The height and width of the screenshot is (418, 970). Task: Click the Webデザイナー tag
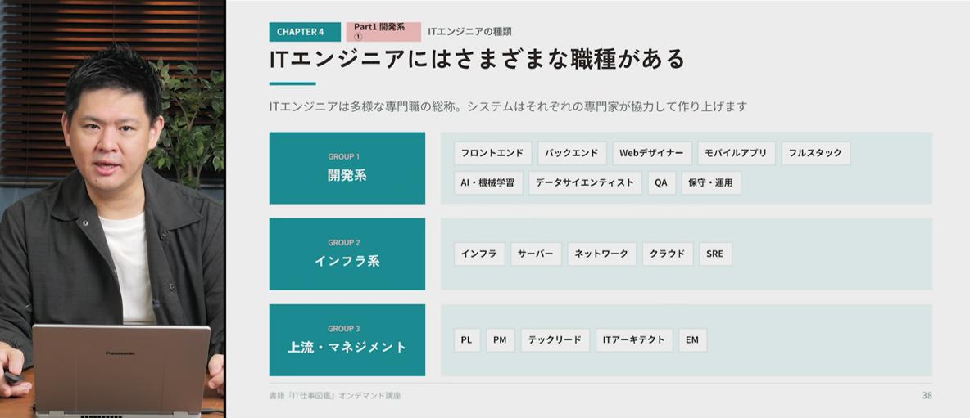(x=652, y=153)
